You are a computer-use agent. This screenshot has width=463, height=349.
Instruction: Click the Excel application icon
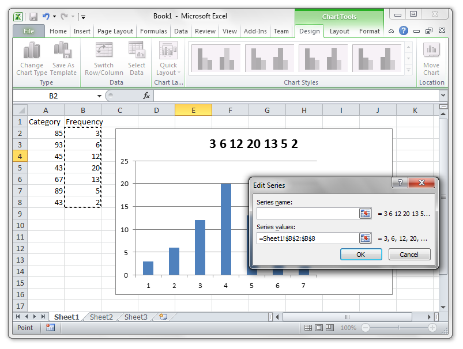click(18, 17)
